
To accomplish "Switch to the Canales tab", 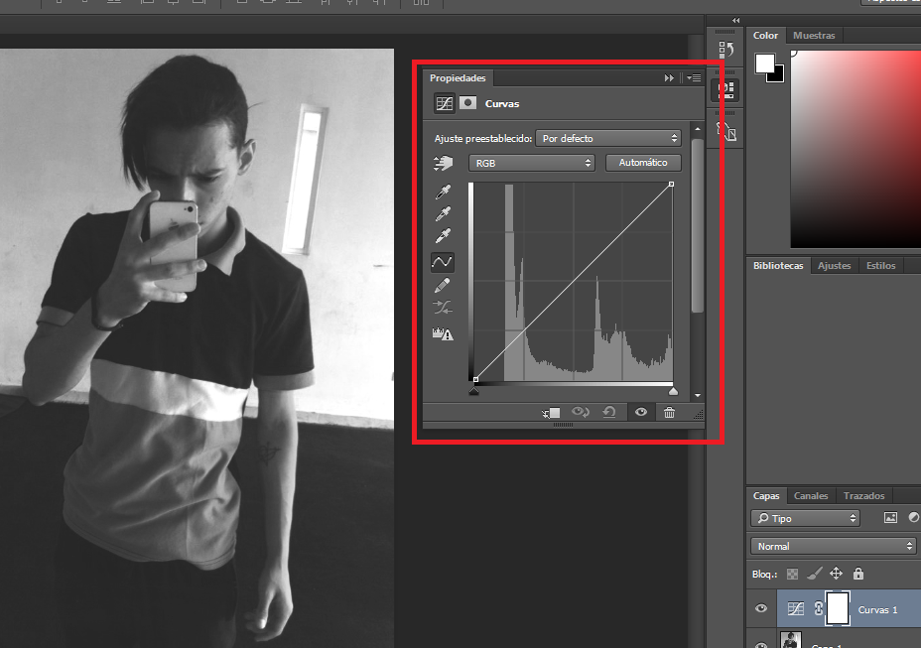I will point(811,496).
